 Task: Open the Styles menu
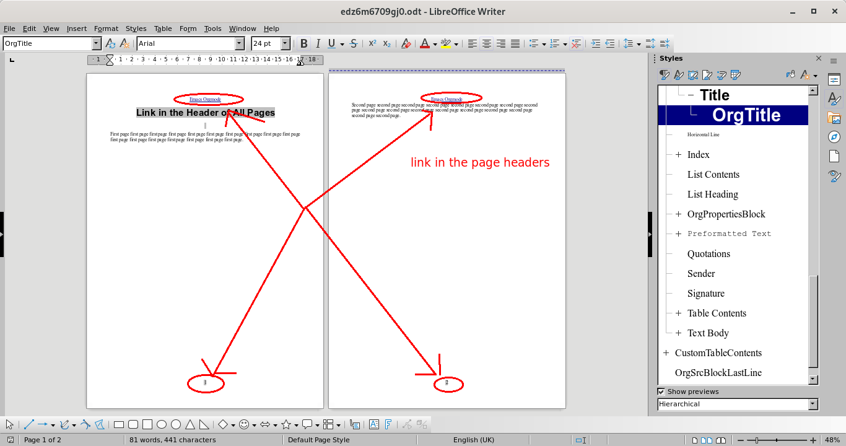tap(136, 28)
